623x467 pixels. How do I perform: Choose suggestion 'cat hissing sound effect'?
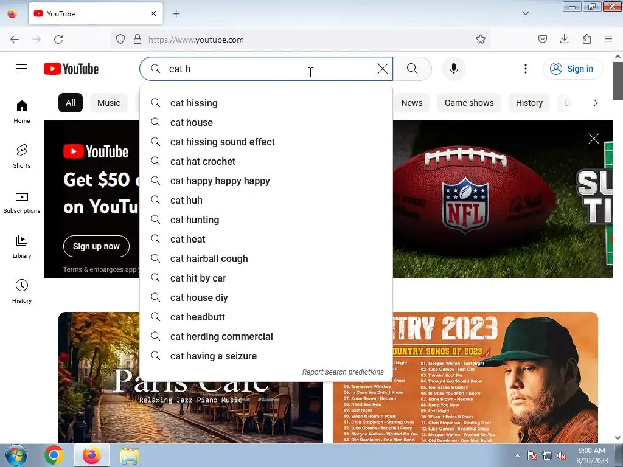(x=266, y=142)
